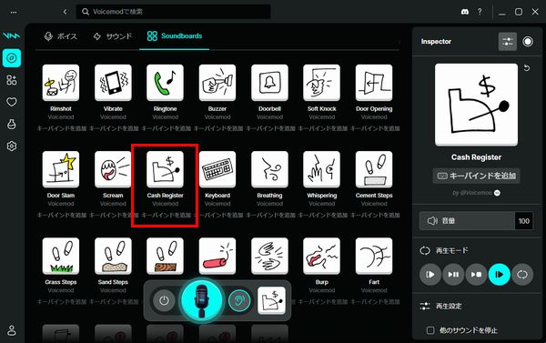The width and height of the screenshot is (546, 343).
Task: Play the Soft Knock sound
Action: [321, 83]
